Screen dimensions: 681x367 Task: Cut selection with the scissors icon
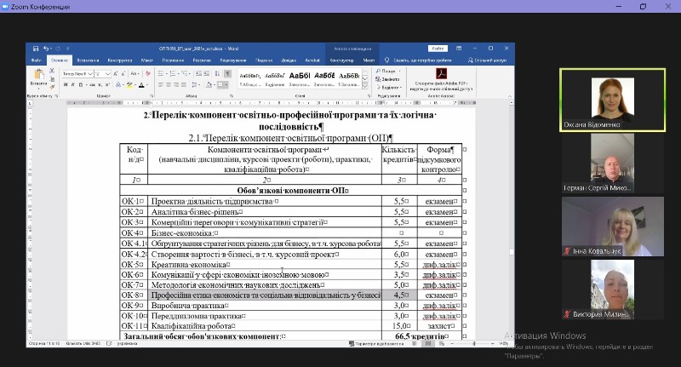coord(52,71)
